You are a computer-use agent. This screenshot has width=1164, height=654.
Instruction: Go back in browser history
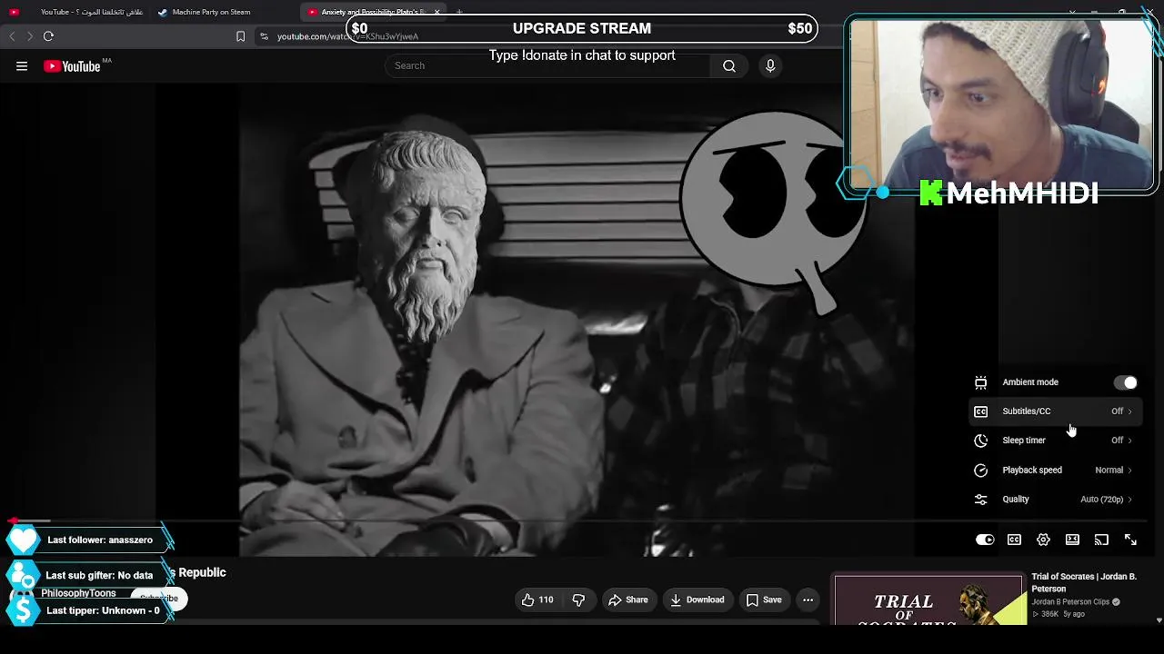12,36
